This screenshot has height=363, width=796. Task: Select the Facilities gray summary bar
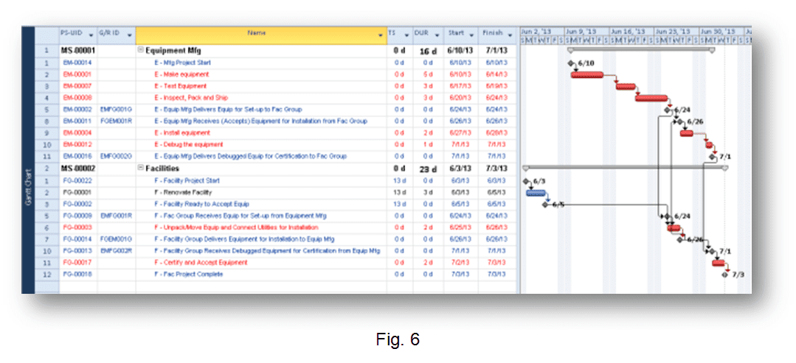(x=626, y=167)
